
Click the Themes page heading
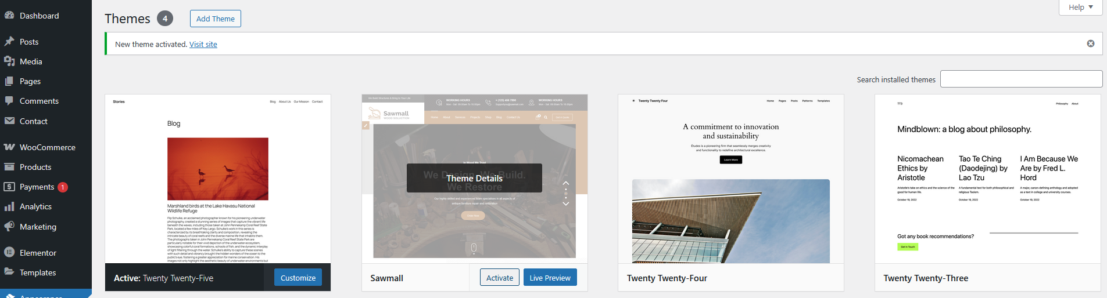(x=127, y=19)
